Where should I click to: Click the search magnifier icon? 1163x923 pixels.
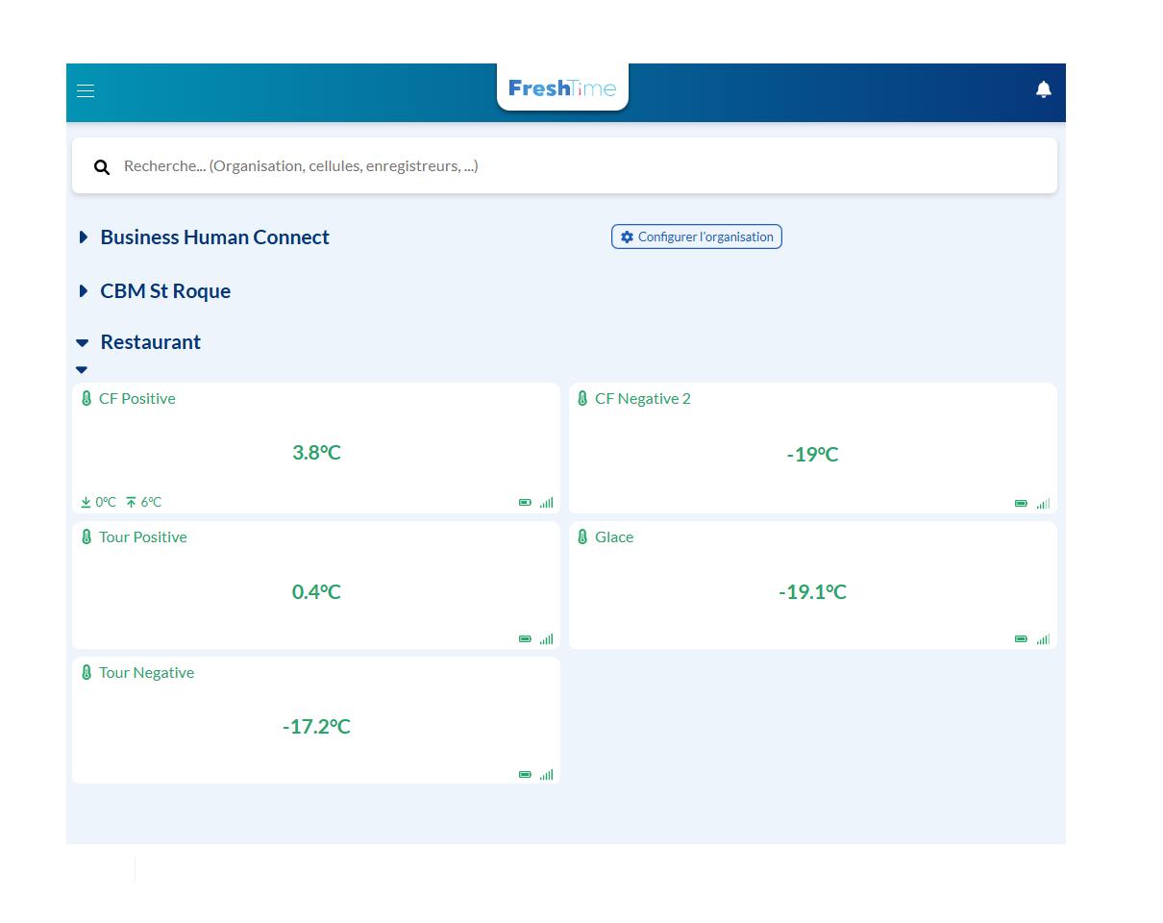coord(102,167)
